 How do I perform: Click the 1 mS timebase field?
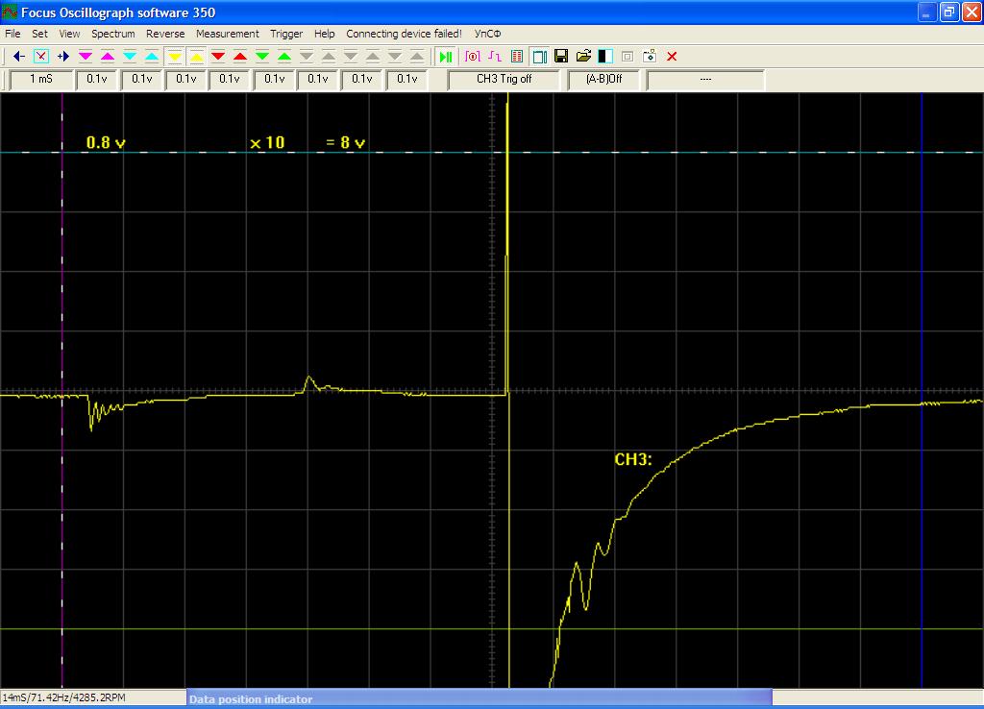pos(41,80)
